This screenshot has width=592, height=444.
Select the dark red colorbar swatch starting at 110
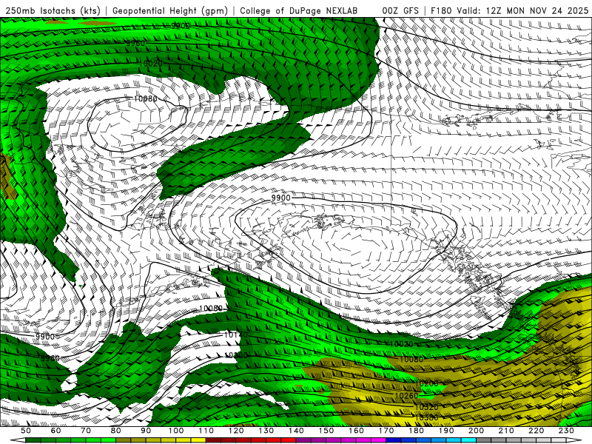(213, 440)
